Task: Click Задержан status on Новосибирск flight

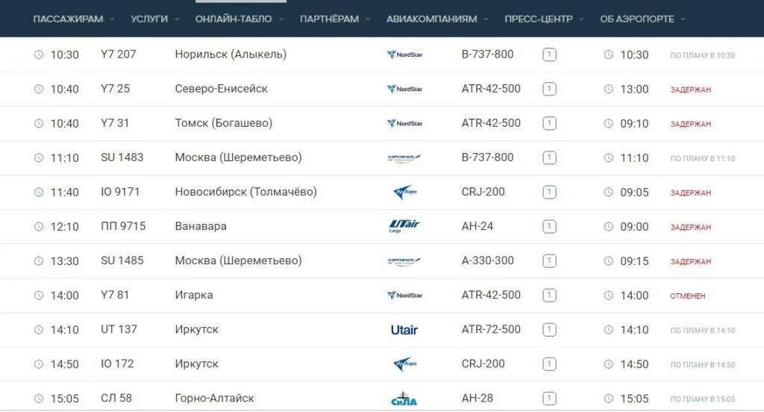Action: coord(690,193)
